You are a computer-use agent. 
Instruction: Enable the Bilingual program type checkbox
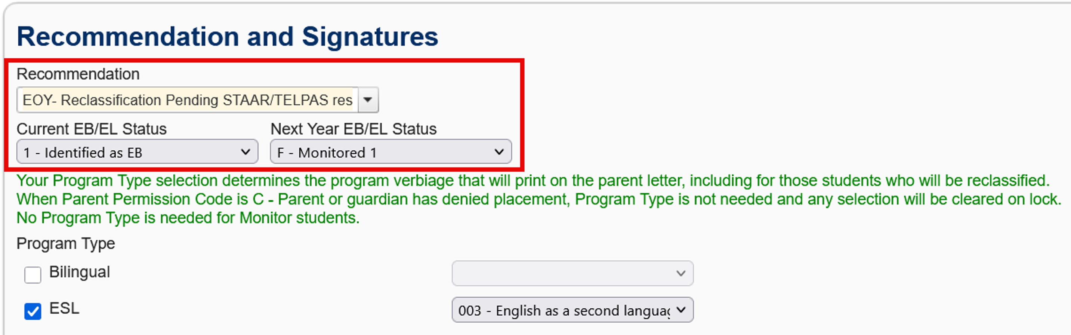[33, 275]
